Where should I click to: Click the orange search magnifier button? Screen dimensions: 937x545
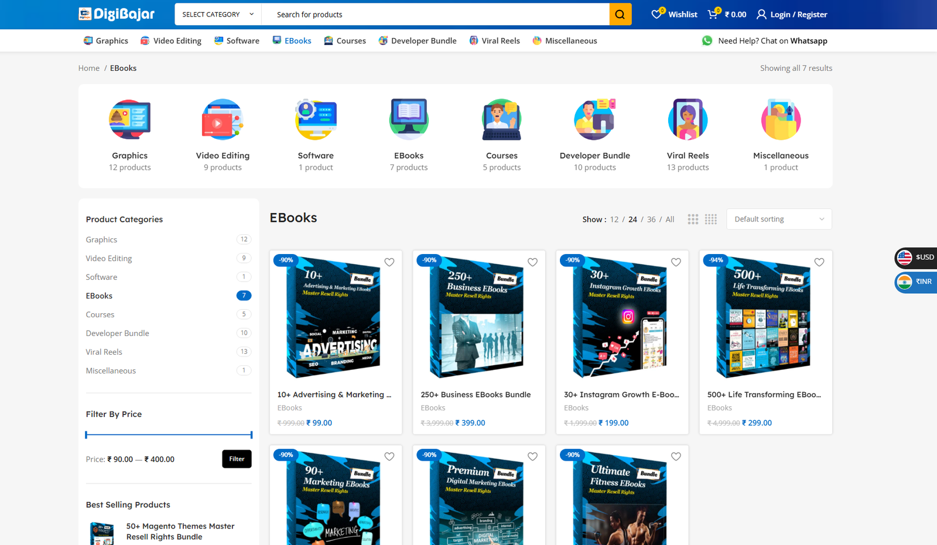coord(620,14)
